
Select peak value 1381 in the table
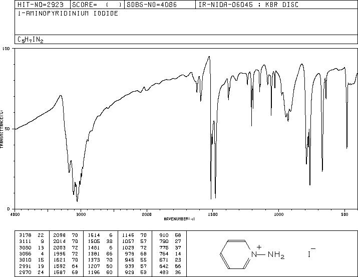click(94, 253)
